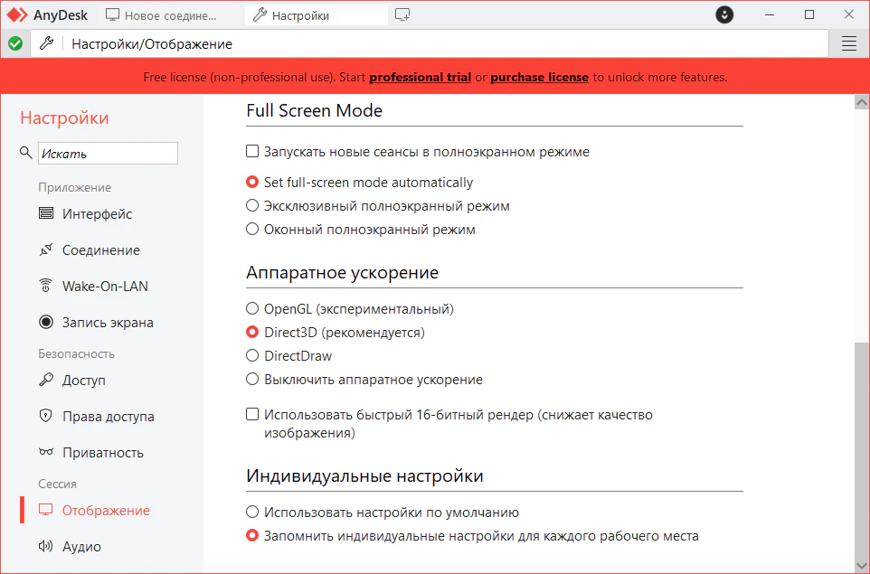Go to Wake-On-LAN settings
The width and height of the screenshot is (870, 574).
pyautogui.click(x=93, y=287)
